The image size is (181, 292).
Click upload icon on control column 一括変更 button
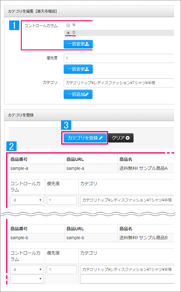[x=87, y=44]
